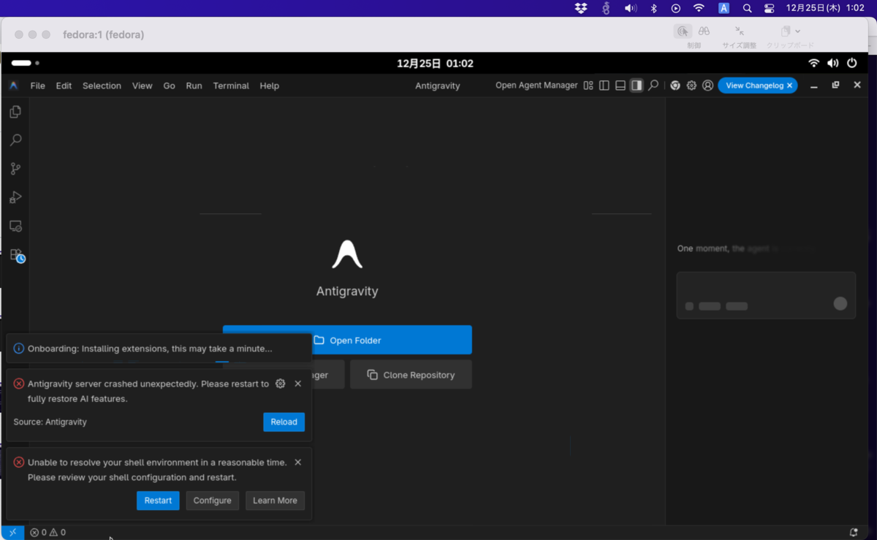Image resolution: width=877 pixels, height=540 pixels.
Task: Click the サイズ調整 scaling icon
Action: pyautogui.click(x=740, y=31)
